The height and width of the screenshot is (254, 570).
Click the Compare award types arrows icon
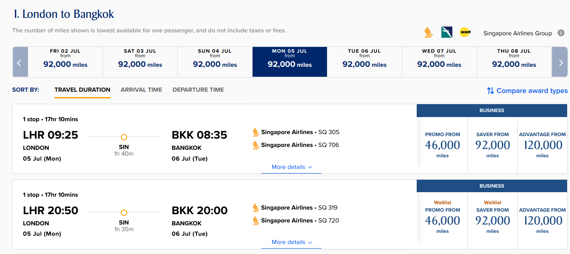click(x=491, y=90)
